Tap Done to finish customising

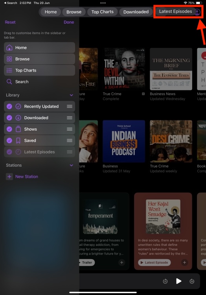point(69,22)
